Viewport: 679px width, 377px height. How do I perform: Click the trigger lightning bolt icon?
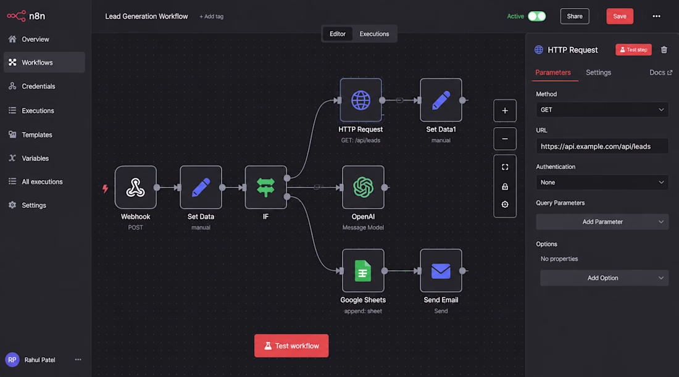click(105, 188)
